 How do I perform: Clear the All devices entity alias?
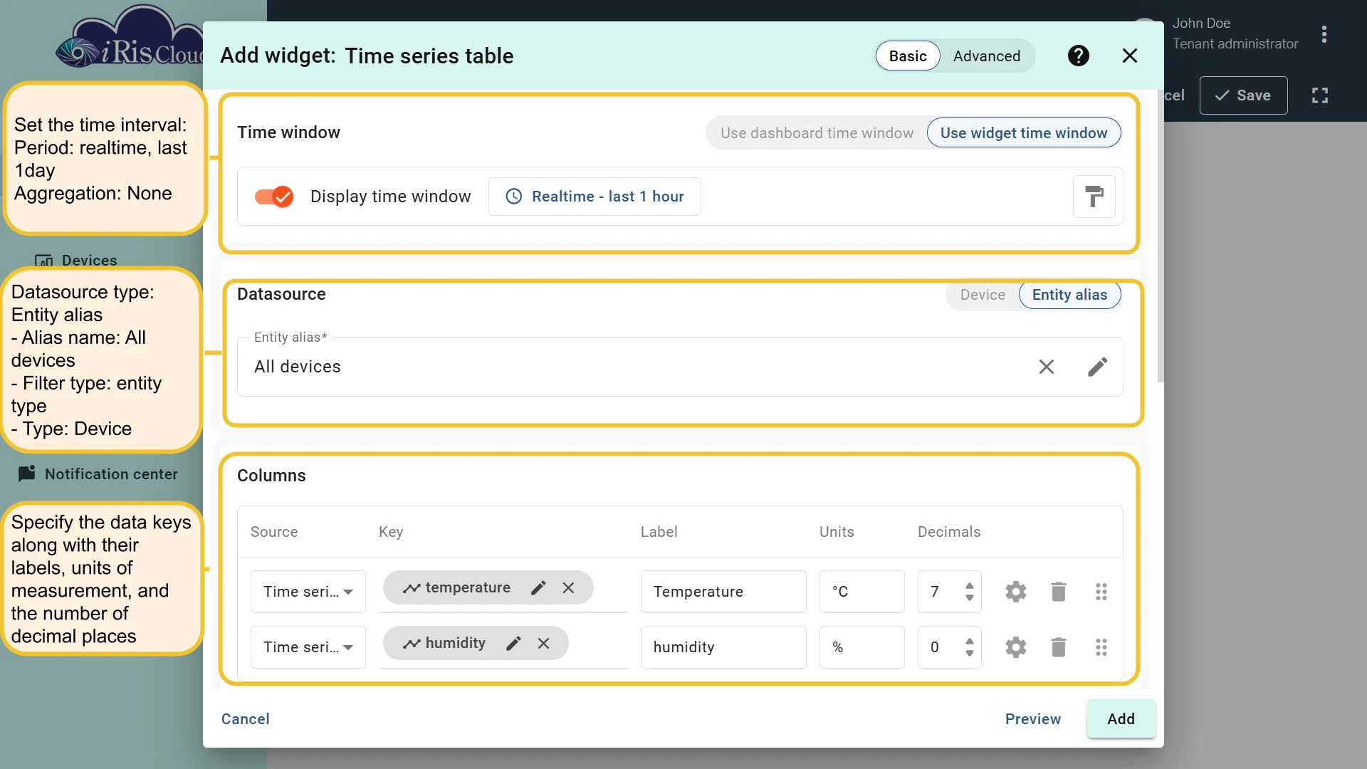click(1047, 367)
